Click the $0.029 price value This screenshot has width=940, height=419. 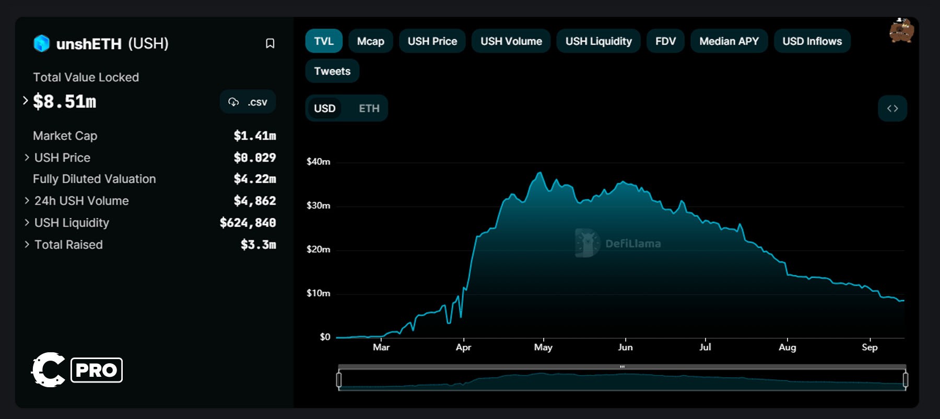pyautogui.click(x=255, y=157)
